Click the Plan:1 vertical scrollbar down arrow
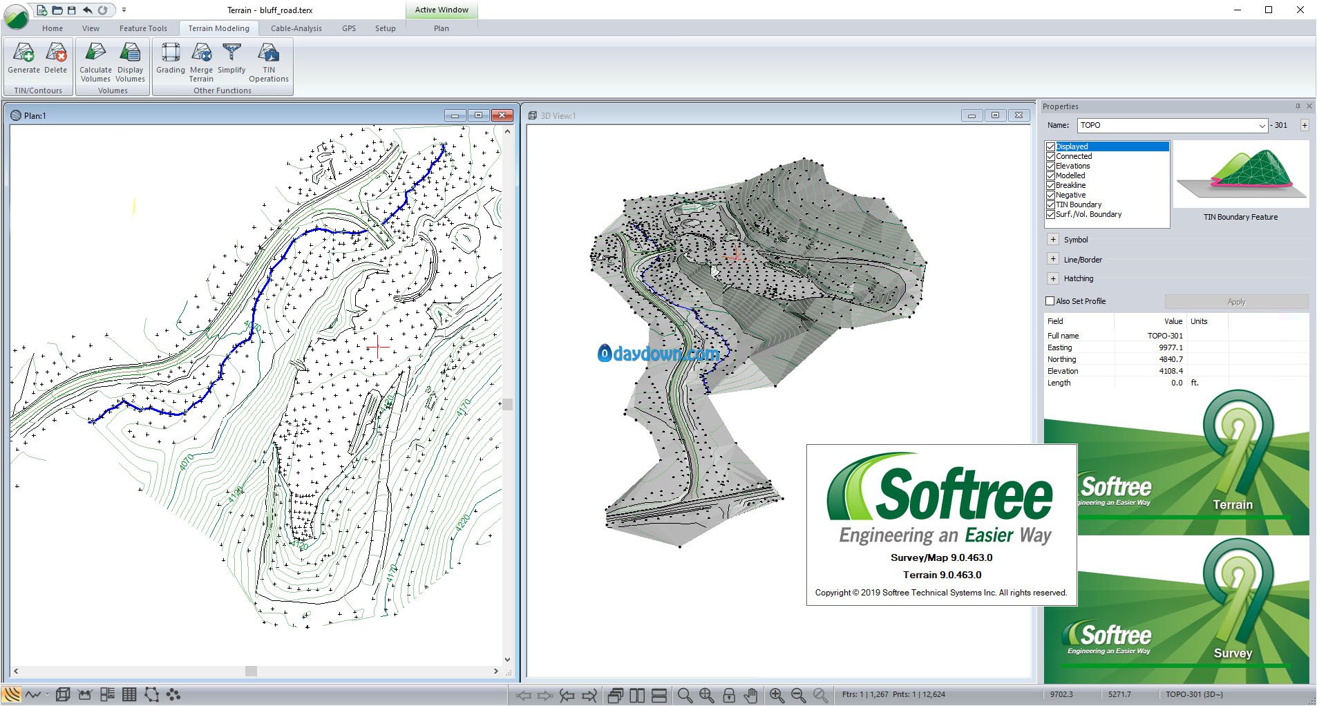1317x706 pixels. pos(507,660)
